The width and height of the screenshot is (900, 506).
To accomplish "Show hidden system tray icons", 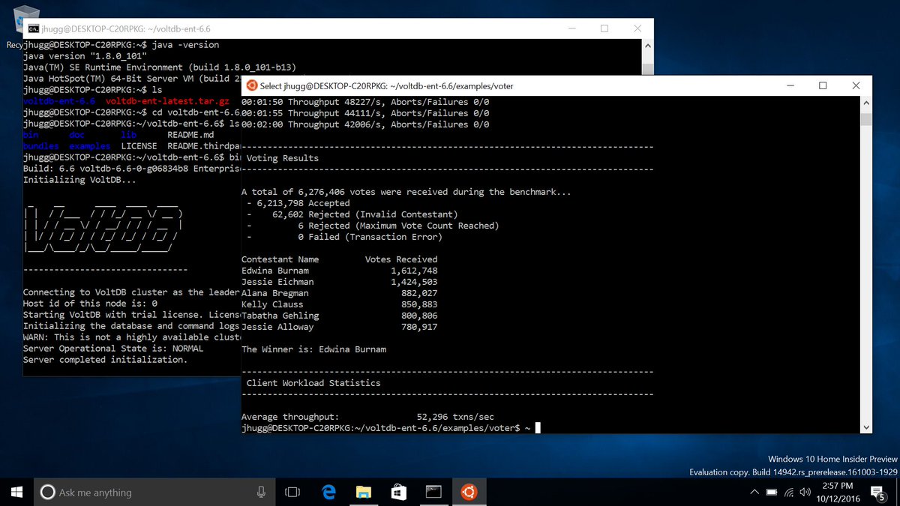I will (754, 493).
